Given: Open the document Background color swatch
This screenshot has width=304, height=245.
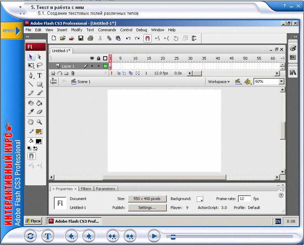Looking at the screenshot, I should coord(199,199).
